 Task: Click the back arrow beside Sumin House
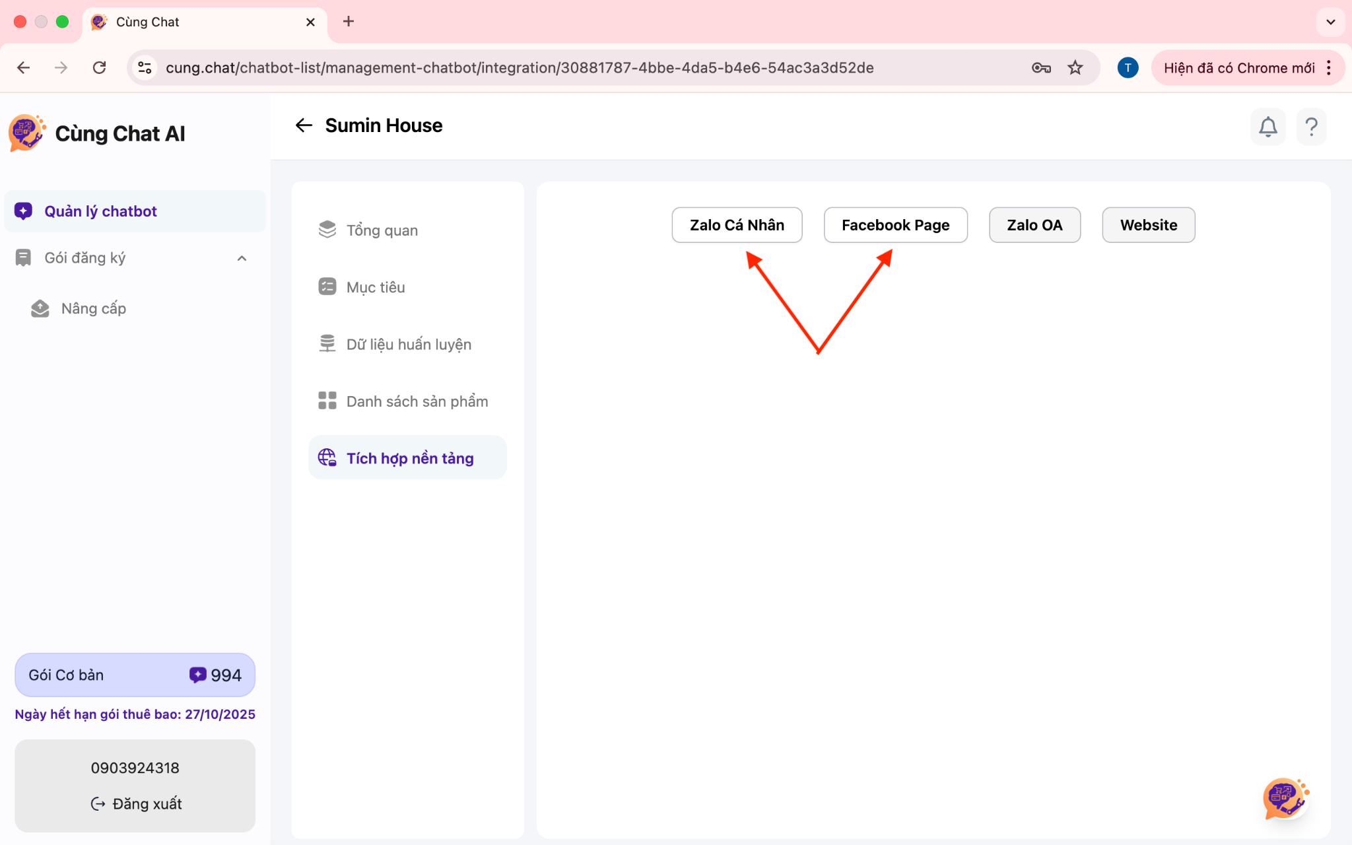click(x=304, y=125)
